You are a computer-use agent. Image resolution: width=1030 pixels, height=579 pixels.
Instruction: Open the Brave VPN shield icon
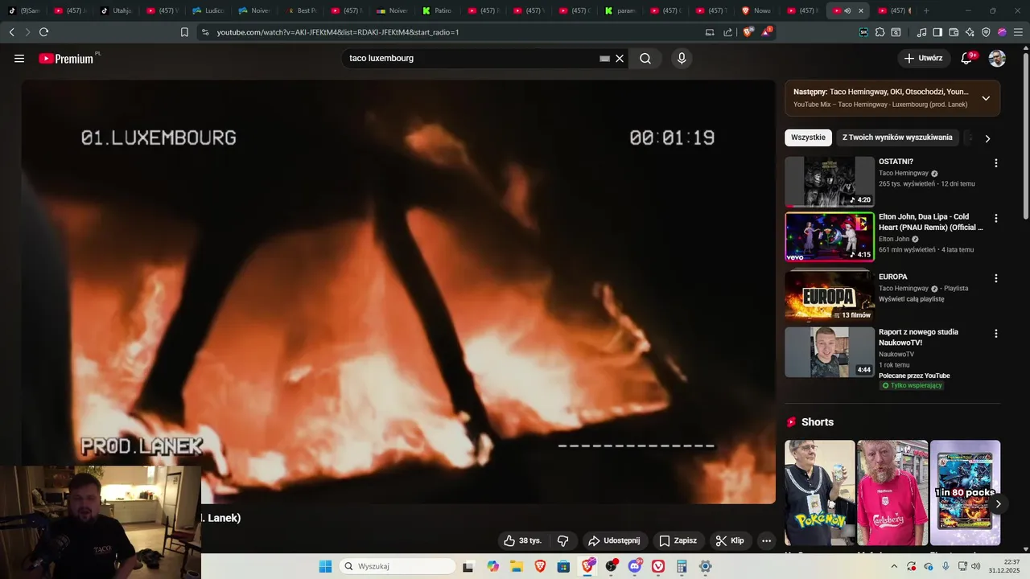[x=986, y=32]
